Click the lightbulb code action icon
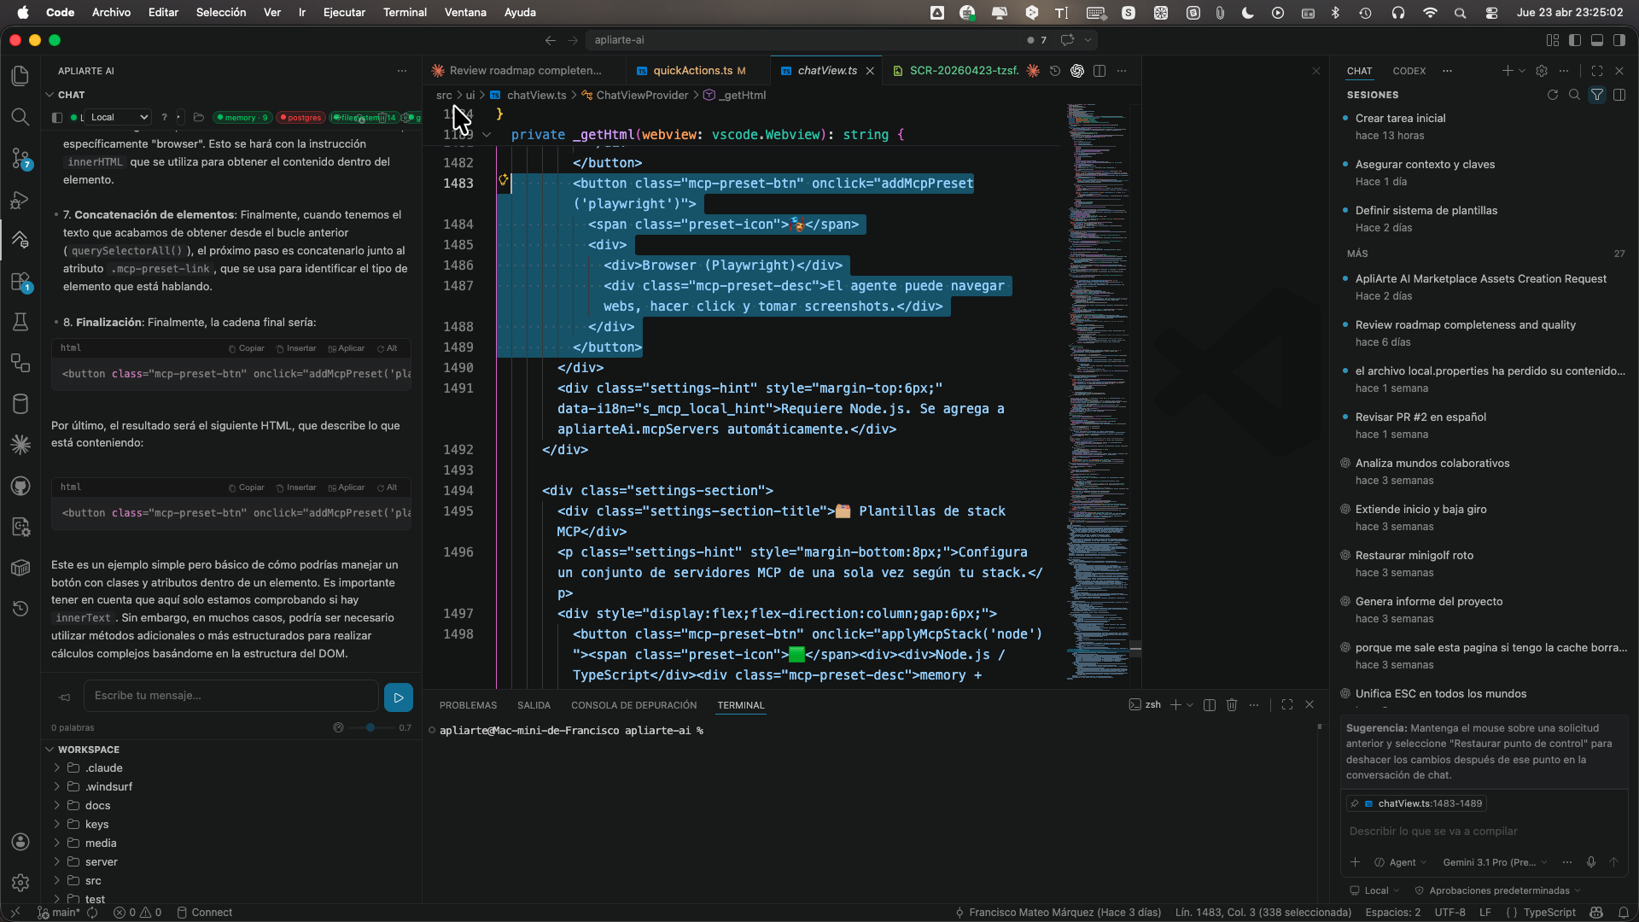This screenshot has width=1639, height=922. point(504,180)
